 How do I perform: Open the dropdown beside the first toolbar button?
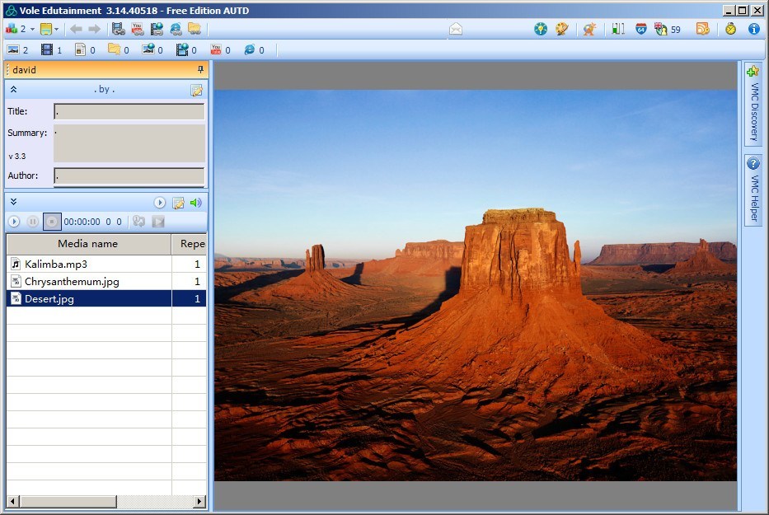pyautogui.click(x=34, y=28)
